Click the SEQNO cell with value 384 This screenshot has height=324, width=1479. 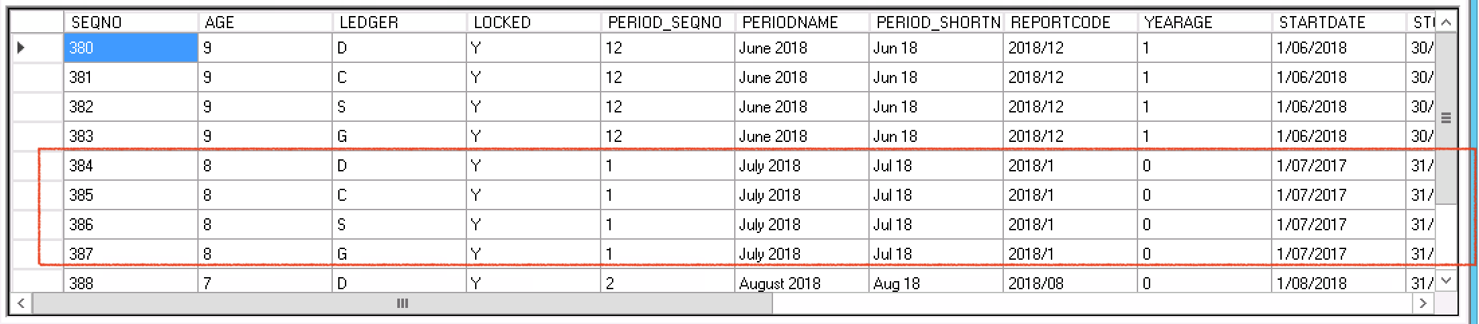pyautogui.click(x=131, y=165)
